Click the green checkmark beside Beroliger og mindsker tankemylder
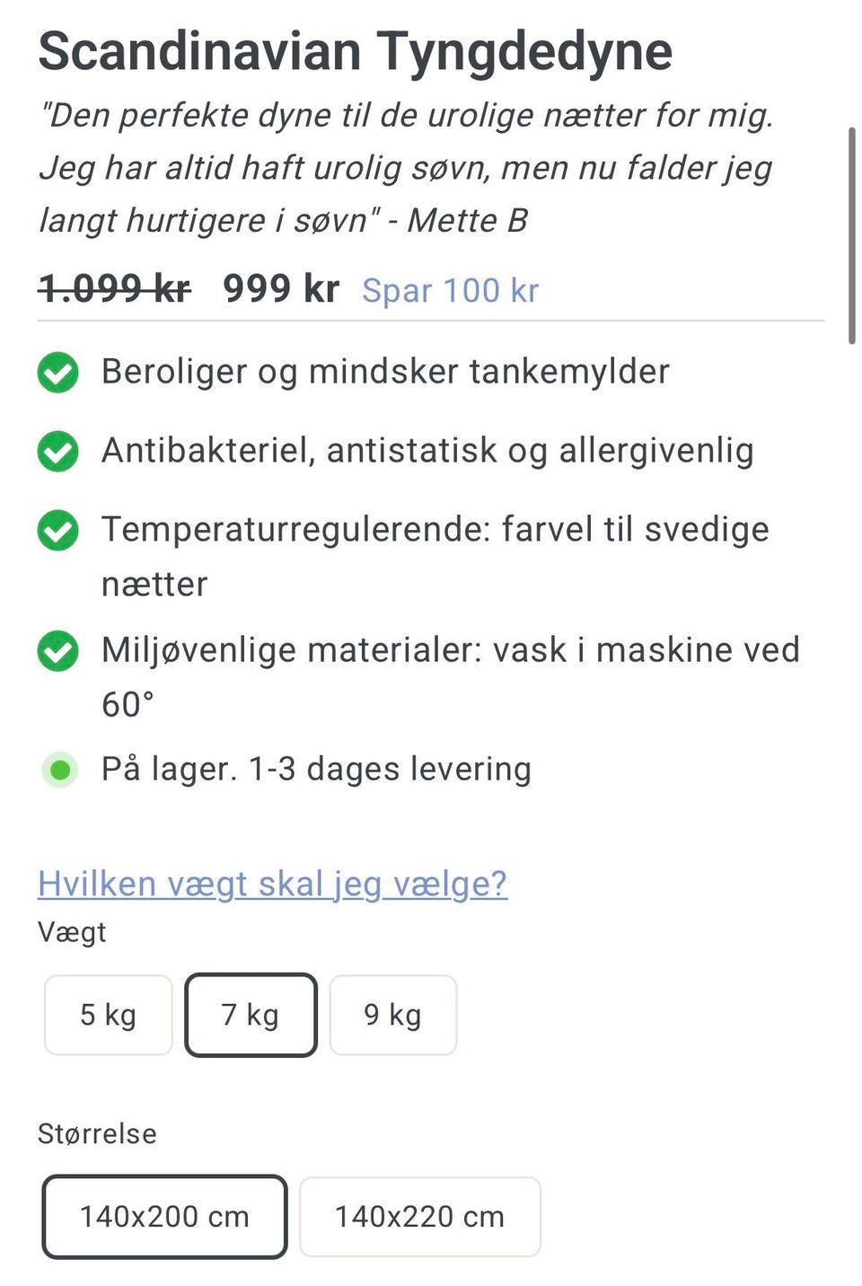The width and height of the screenshot is (862, 1286). [58, 372]
